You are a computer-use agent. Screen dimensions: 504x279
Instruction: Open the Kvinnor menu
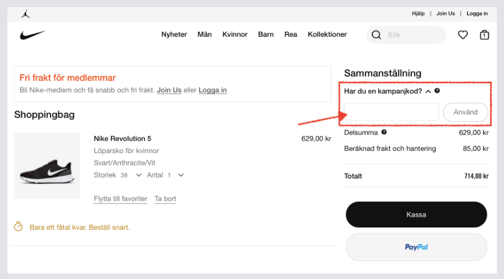235,34
